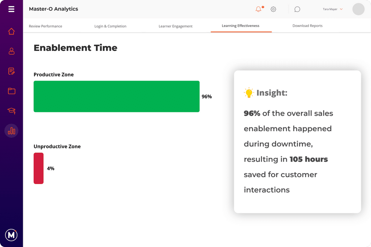Switch to Login & Completion tab
This screenshot has height=247, width=371.
(x=110, y=26)
